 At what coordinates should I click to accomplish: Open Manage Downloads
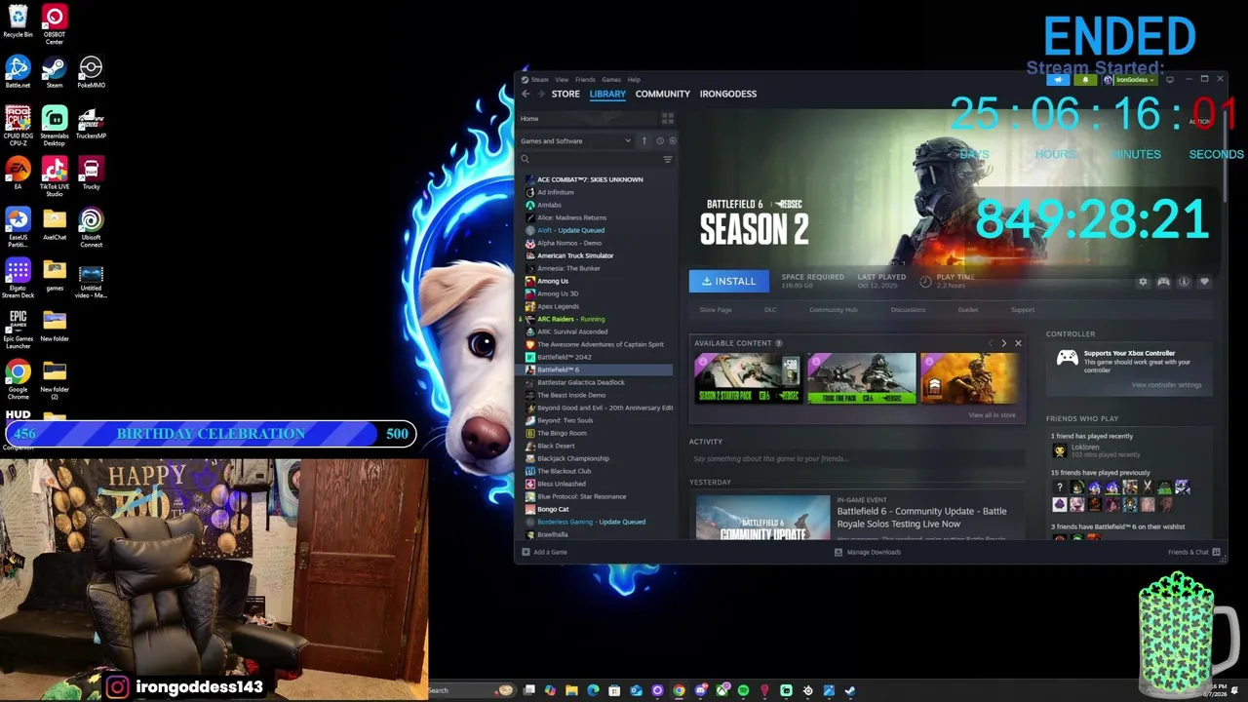tap(868, 552)
